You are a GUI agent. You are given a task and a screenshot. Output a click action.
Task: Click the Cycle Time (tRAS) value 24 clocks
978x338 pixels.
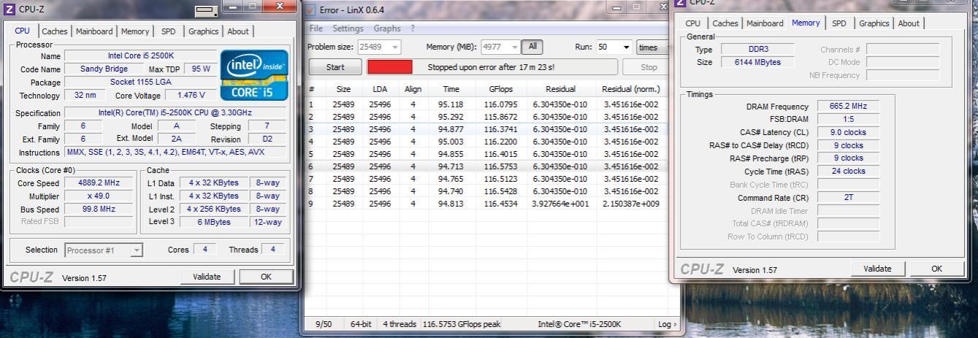(847, 171)
